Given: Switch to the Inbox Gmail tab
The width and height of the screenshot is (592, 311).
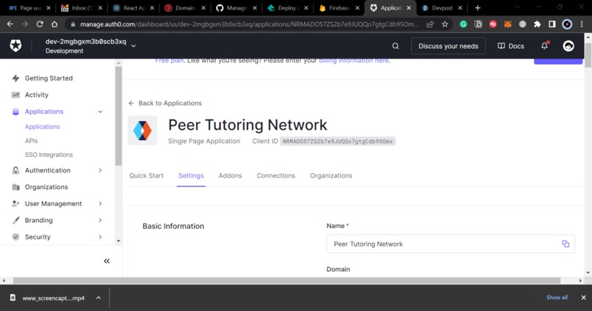Looking at the screenshot, I should pos(82,8).
